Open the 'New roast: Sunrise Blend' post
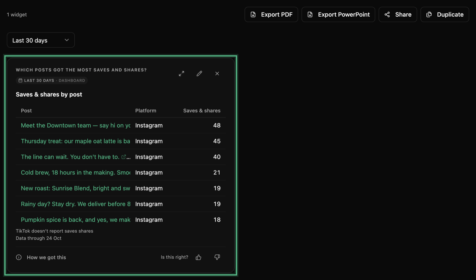 pyautogui.click(x=76, y=188)
